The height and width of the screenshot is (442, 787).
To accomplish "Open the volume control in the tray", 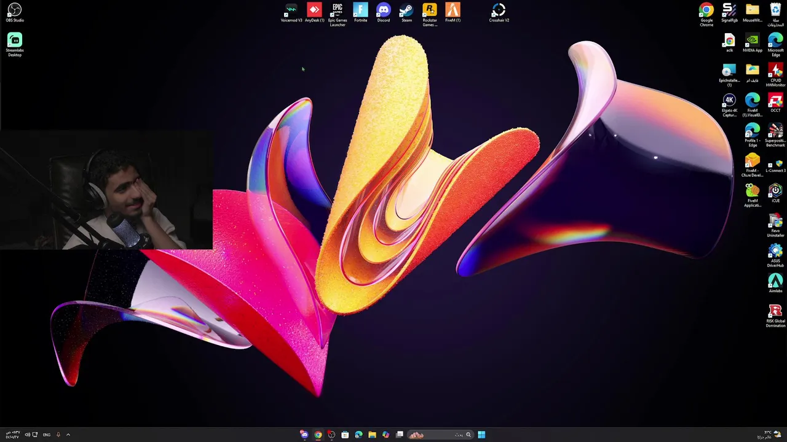I will click(x=27, y=435).
